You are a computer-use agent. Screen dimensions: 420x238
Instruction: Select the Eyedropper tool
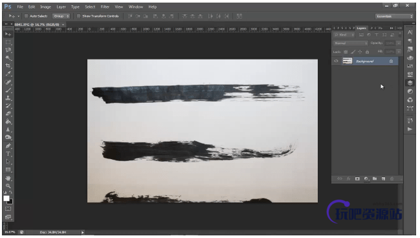8,74
